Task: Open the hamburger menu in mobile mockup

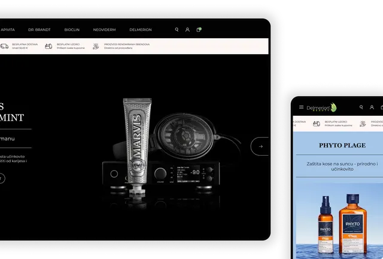Action: (x=301, y=107)
